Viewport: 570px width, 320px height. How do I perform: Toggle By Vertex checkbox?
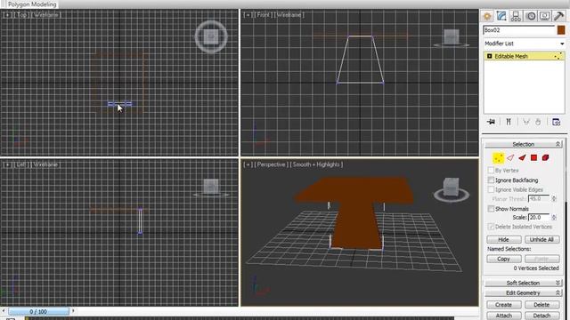click(491, 170)
